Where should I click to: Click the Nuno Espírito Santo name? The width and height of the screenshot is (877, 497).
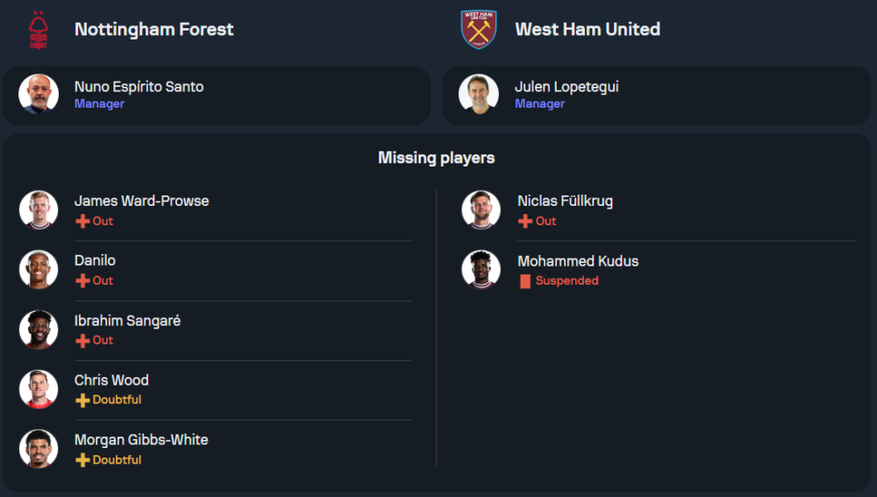point(139,87)
